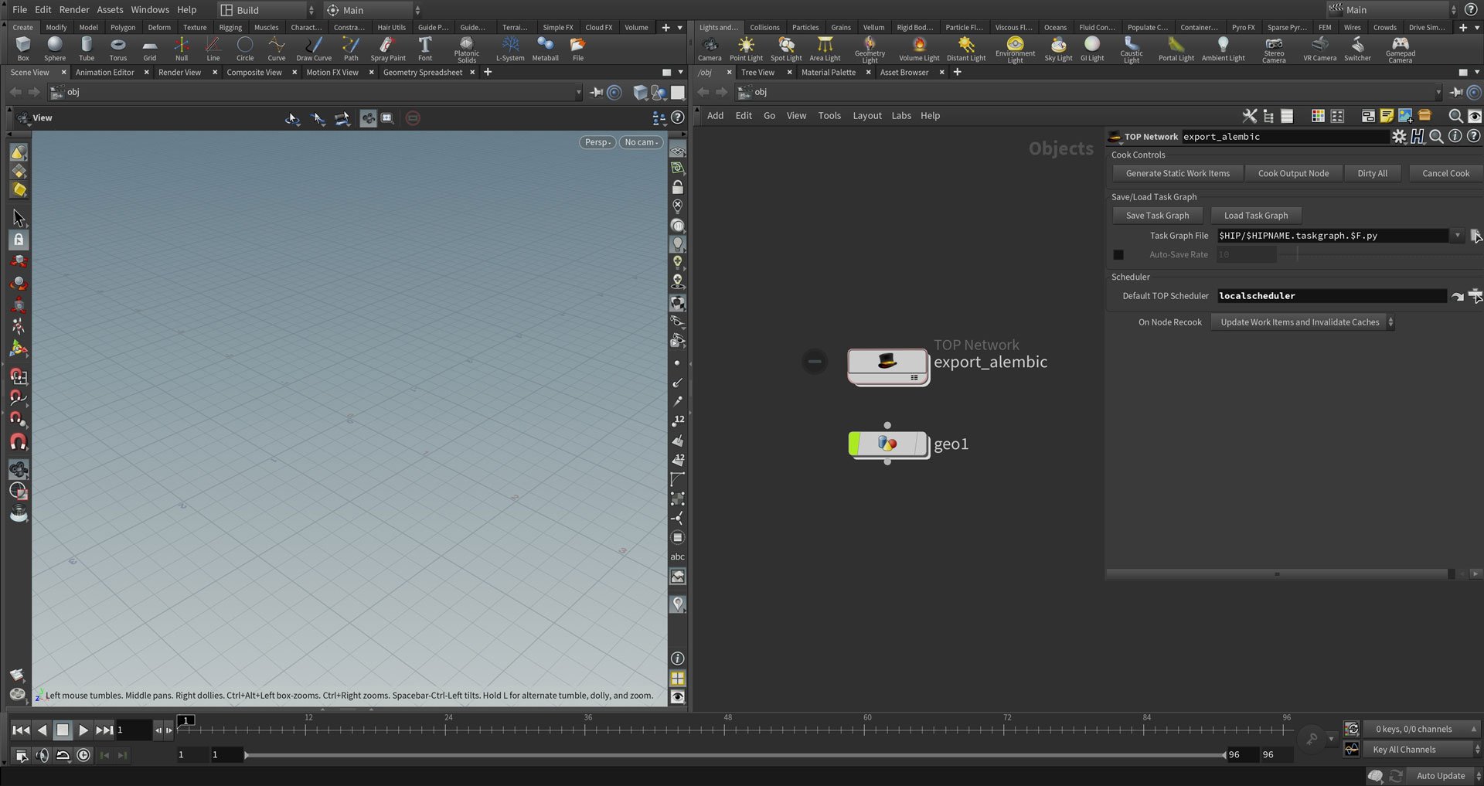
Task: Select the Font shelf tool
Action: pyautogui.click(x=425, y=49)
